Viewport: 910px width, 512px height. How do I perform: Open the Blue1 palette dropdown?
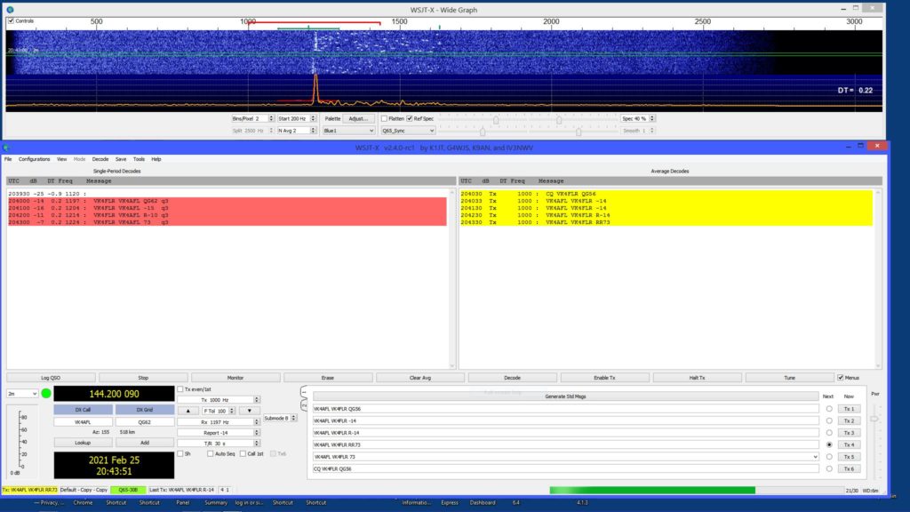tap(348, 131)
